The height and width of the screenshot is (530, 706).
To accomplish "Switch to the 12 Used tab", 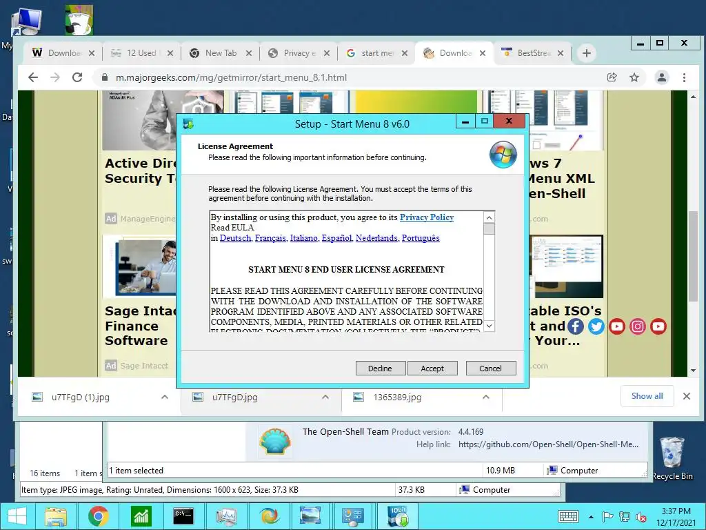I will point(141,53).
